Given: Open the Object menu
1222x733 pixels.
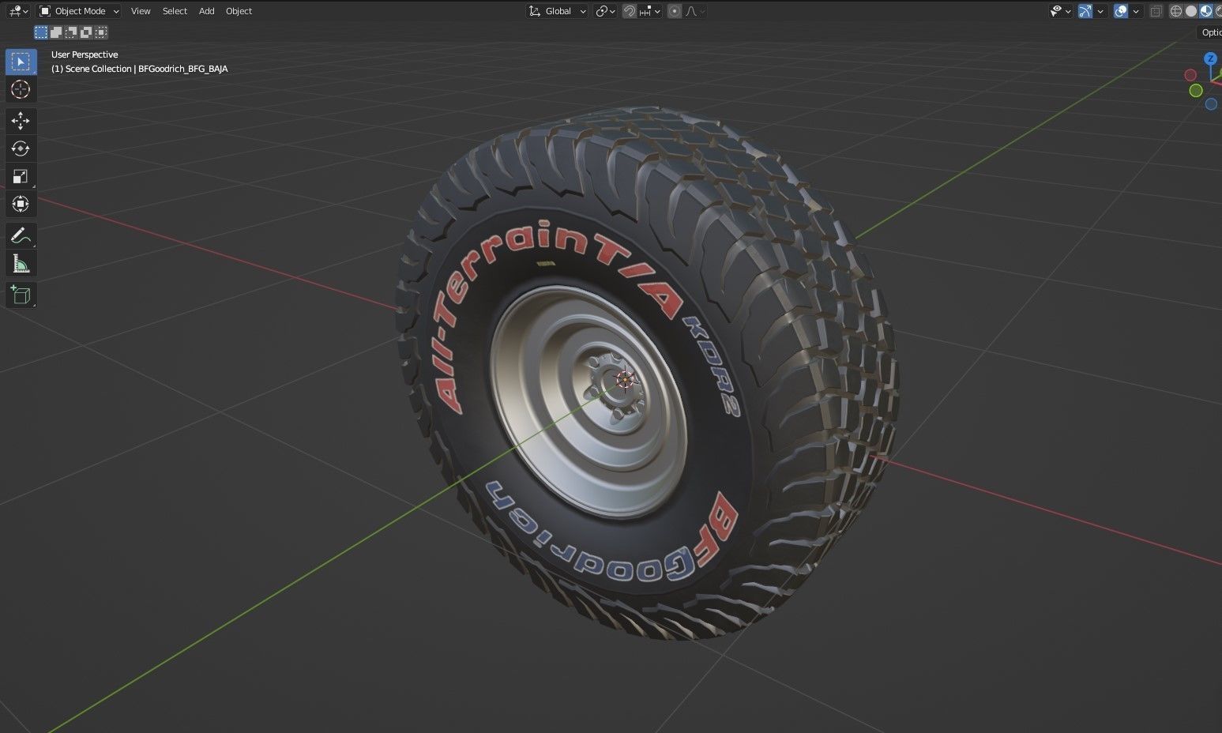Looking at the screenshot, I should 239,11.
